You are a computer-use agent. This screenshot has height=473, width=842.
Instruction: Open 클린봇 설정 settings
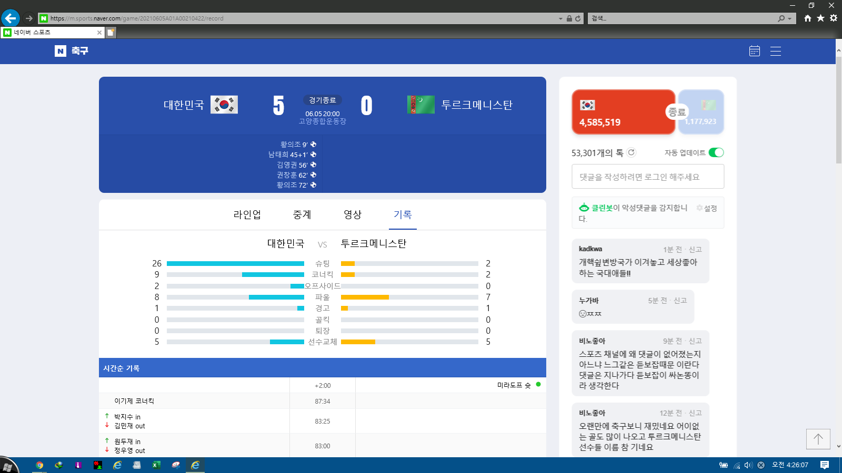707,208
